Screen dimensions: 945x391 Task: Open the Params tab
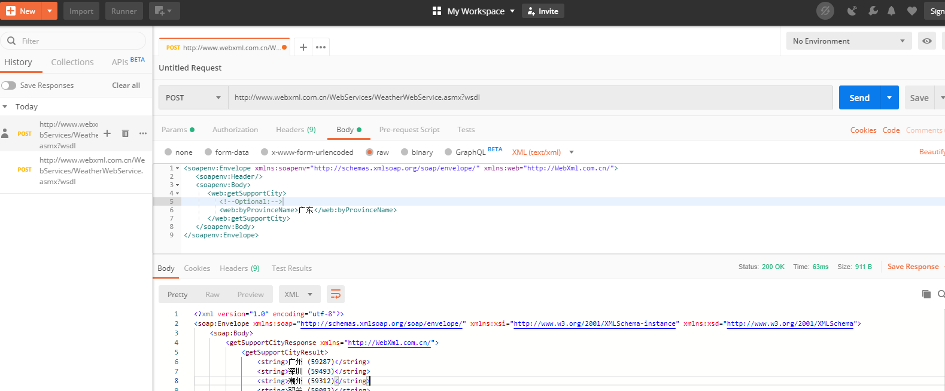[178, 130]
